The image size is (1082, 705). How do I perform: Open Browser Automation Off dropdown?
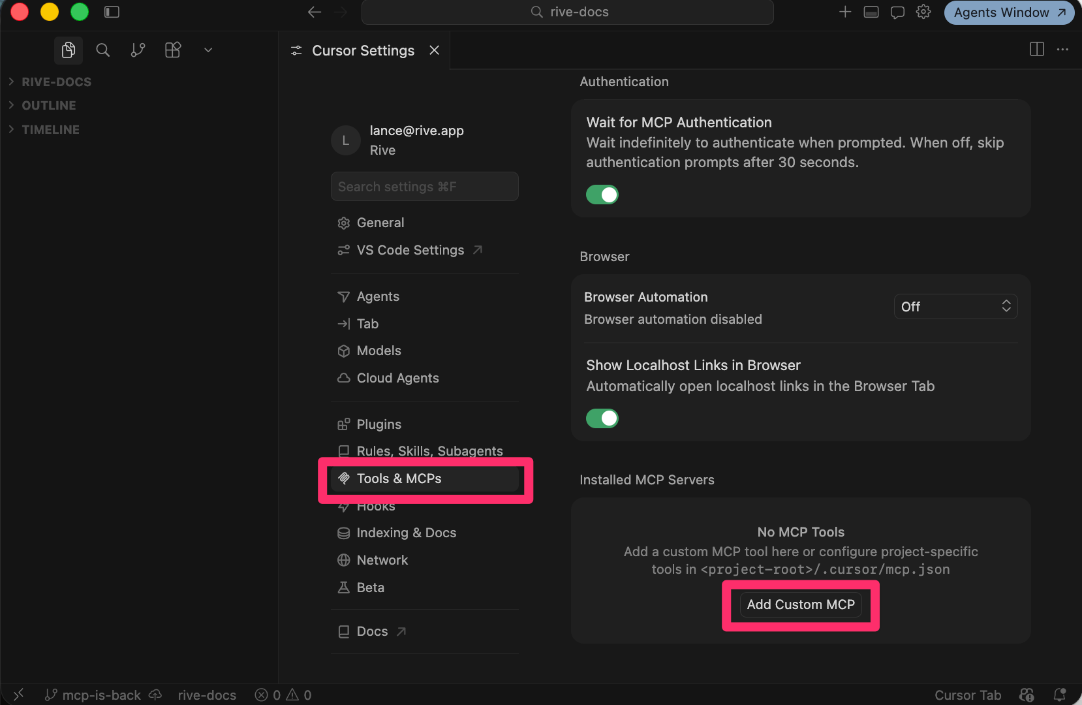point(956,306)
